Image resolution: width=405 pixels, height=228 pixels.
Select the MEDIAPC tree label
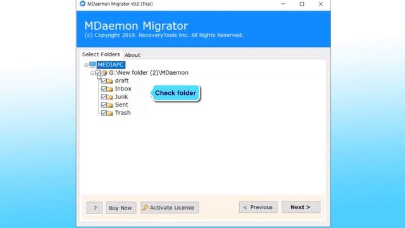(111, 65)
